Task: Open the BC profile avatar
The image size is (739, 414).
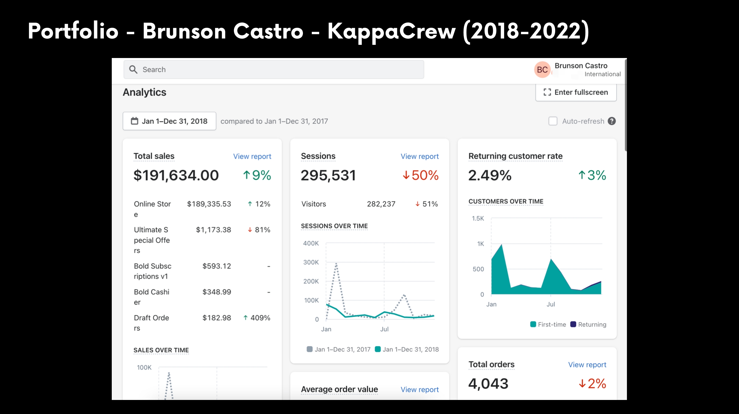Action: 542,70
